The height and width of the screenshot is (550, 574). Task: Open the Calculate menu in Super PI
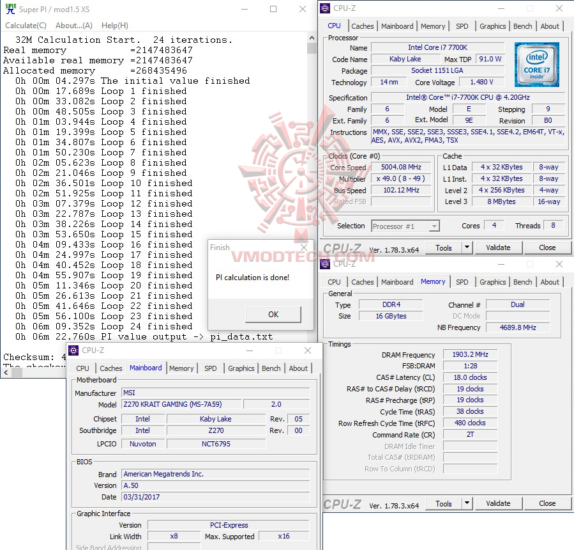(x=26, y=25)
